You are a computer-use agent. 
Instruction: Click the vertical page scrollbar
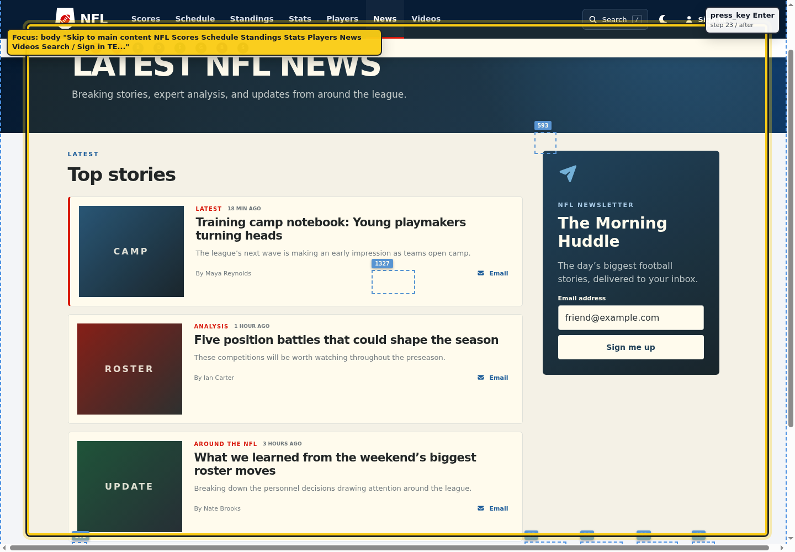[791, 237]
